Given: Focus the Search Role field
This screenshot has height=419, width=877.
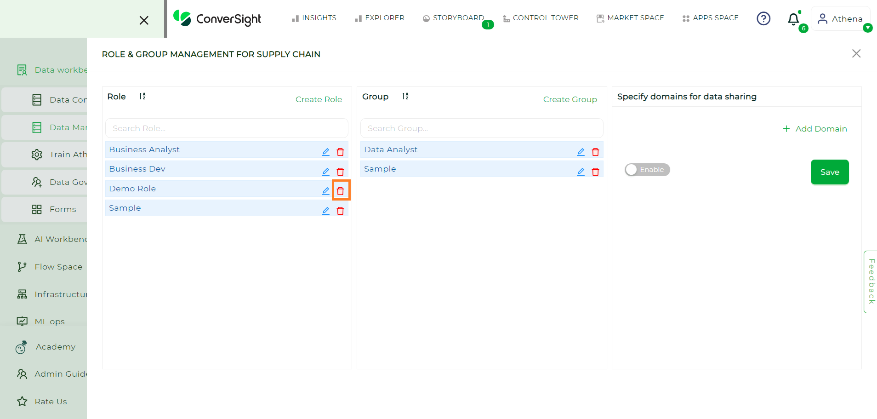Looking at the screenshot, I should [x=227, y=128].
